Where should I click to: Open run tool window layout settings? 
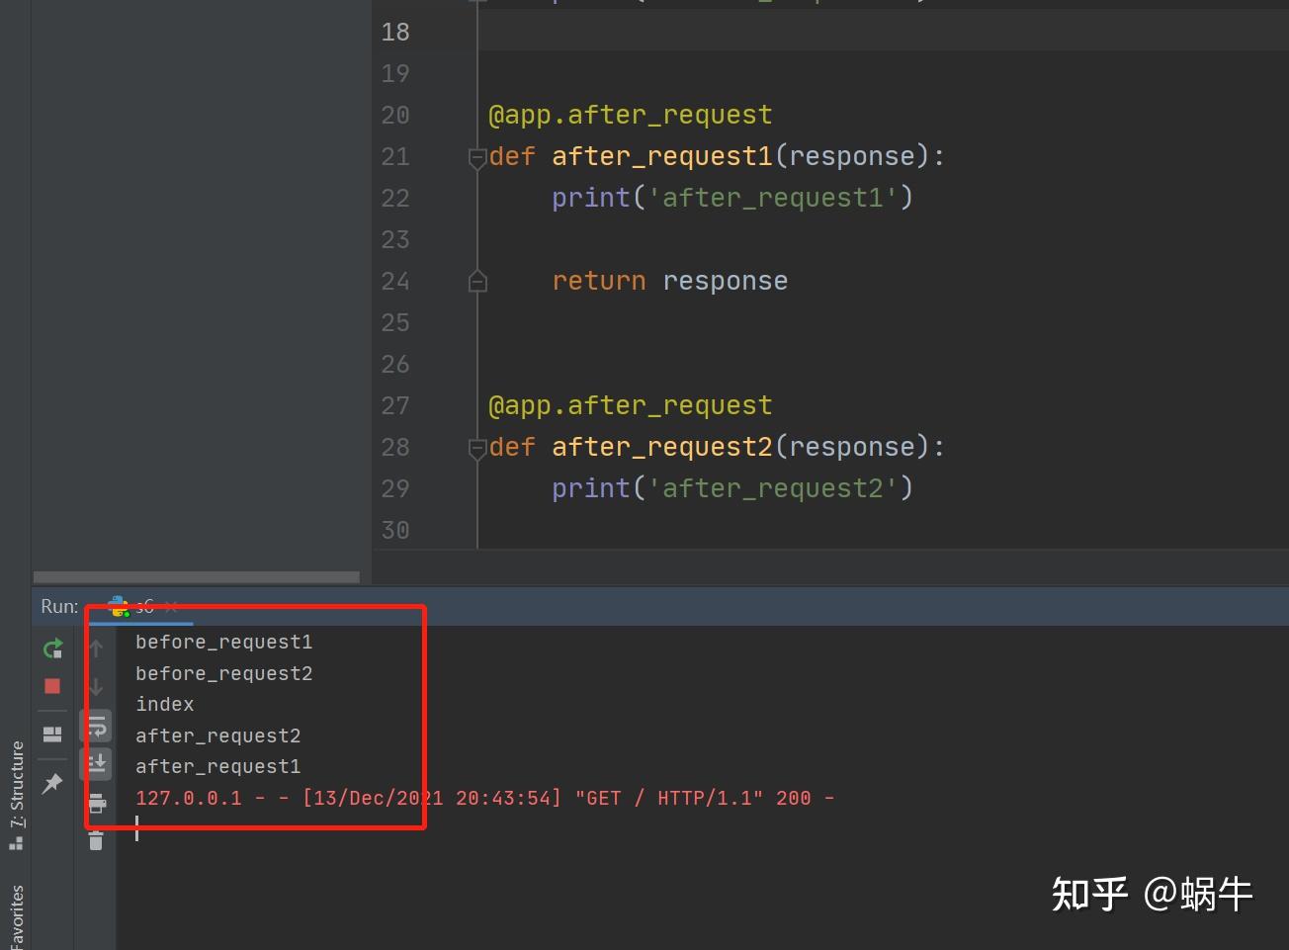pos(52,734)
